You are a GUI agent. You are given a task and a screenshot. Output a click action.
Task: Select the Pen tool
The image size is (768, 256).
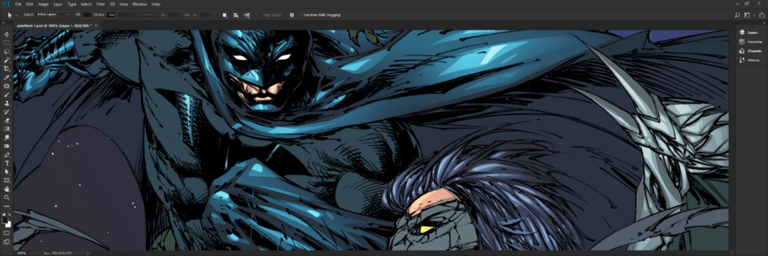(x=7, y=155)
